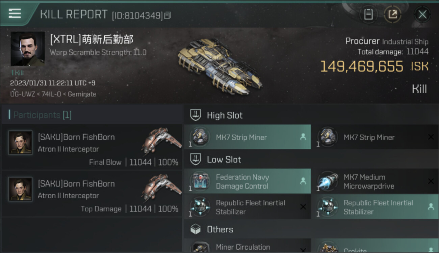This screenshot has height=253, width=439.
Task: Select destroyed Republic Fleet Inertial Stabilizer
Action: pyautogui.click(x=248, y=207)
